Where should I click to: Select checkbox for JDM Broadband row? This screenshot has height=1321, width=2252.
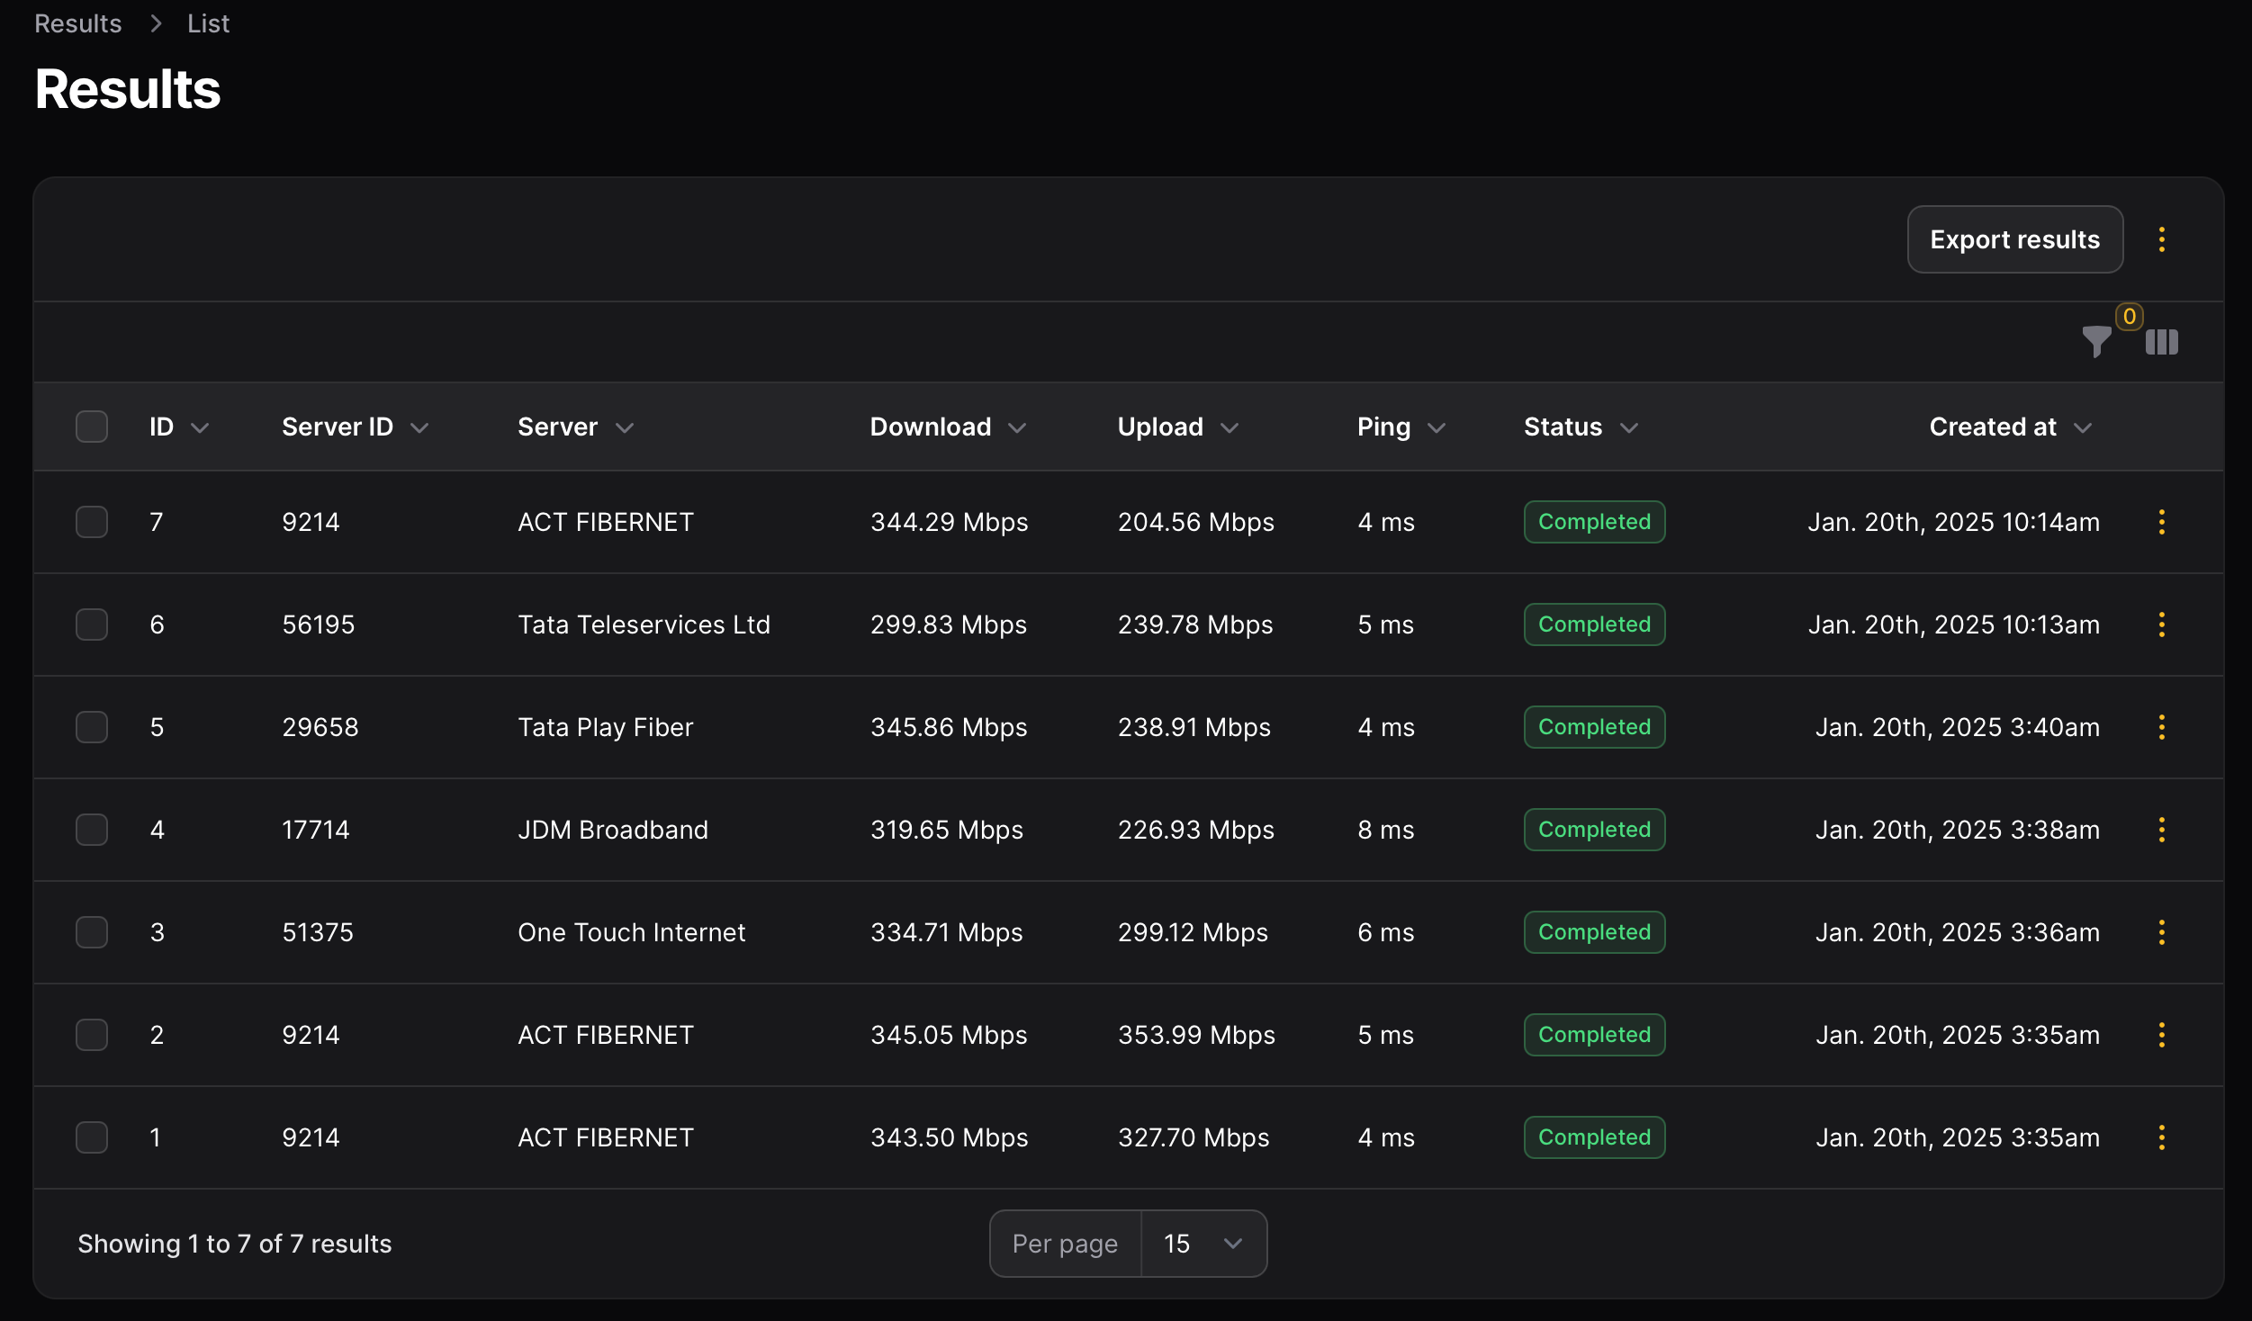(x=92, y=830)
